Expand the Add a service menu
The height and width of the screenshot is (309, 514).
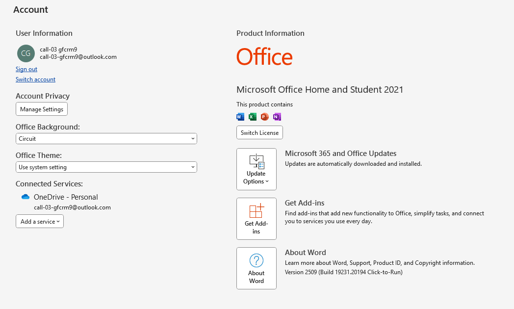click(40, 222)
